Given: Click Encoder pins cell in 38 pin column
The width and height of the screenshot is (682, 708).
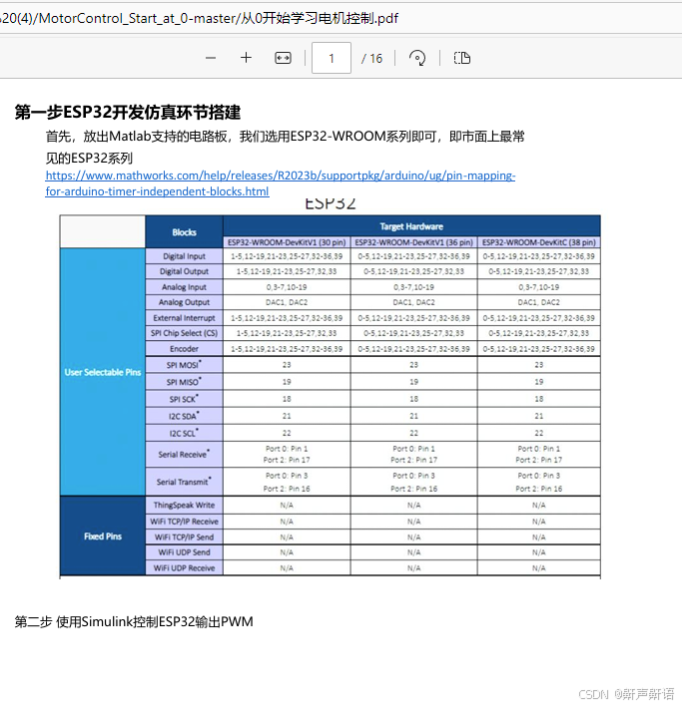Looking at the screenshot, I should pyautogui.click(x=538, y=349).
